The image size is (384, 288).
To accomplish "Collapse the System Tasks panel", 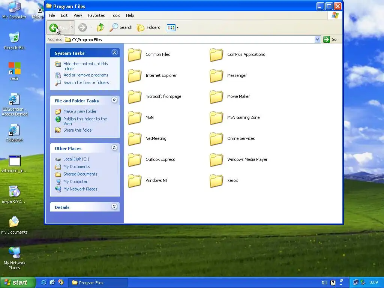I will [114, 52].
